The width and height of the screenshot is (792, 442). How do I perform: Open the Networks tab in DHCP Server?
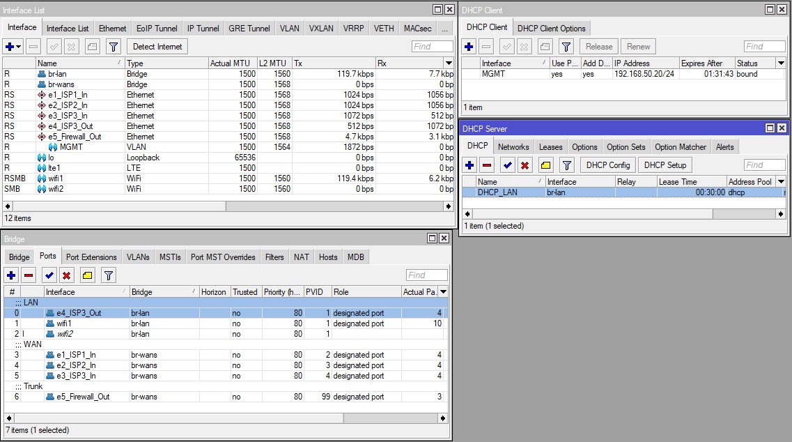tap(513, 147)
